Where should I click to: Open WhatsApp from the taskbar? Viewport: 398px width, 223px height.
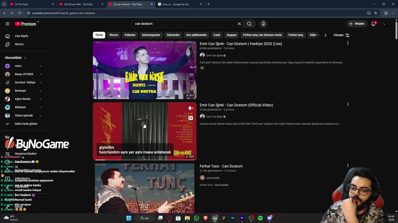(197, 218)
